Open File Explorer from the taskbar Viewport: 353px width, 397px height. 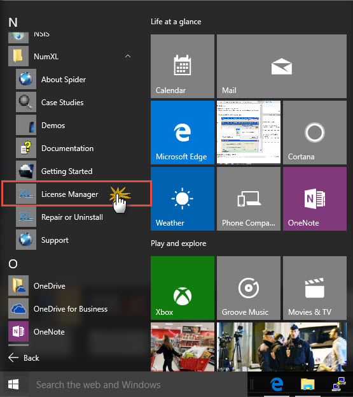pyautogui.click(x=307, y=384)
